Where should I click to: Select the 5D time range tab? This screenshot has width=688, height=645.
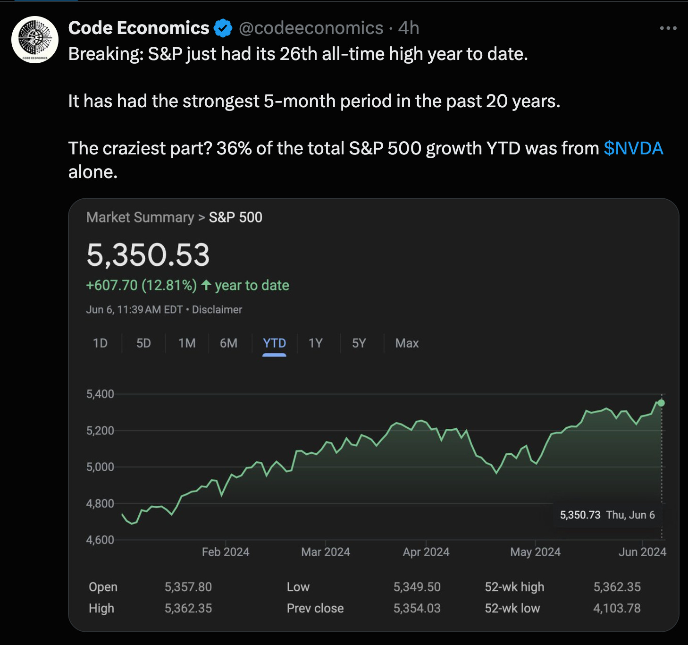pyautogui.click(x=143, y=343)
